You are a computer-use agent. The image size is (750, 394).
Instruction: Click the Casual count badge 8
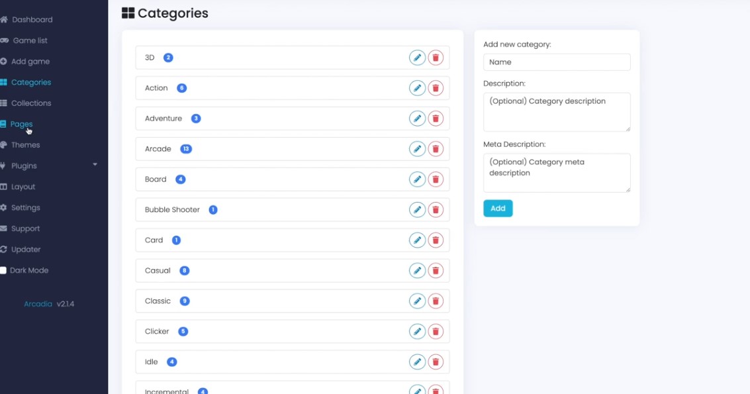pyautogui.click(x=185, y=270)
